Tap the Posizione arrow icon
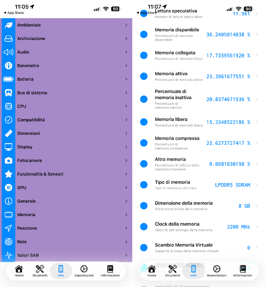 (x=8, y=228)
